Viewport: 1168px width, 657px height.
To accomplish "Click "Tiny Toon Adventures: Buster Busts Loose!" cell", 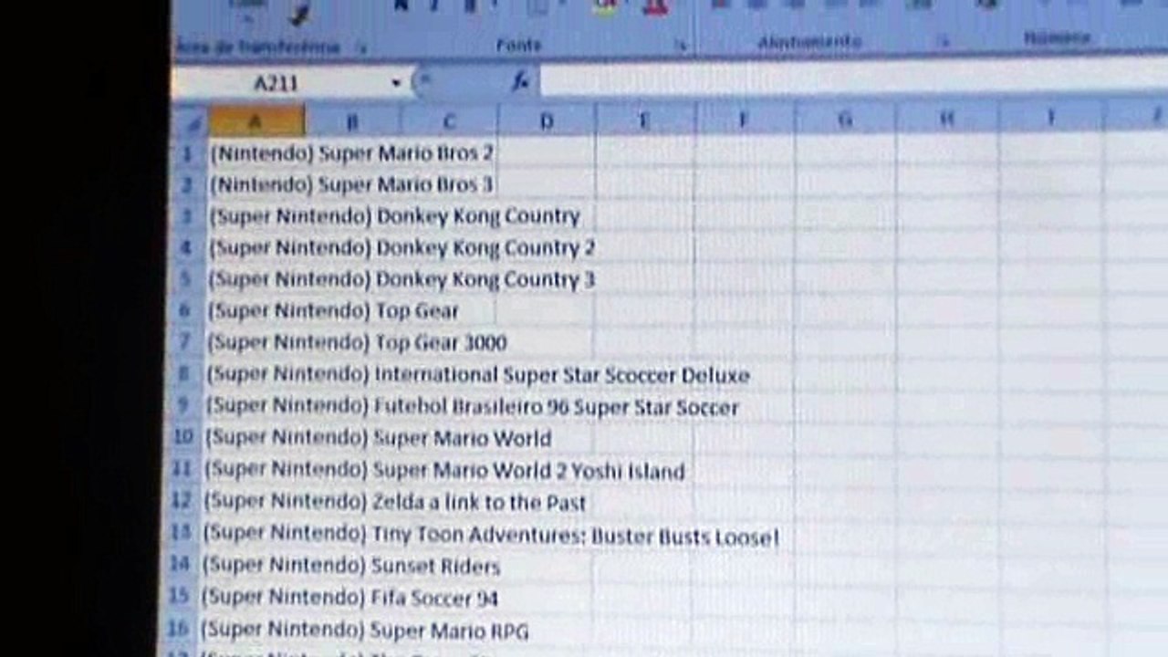I will click(491, 535).
